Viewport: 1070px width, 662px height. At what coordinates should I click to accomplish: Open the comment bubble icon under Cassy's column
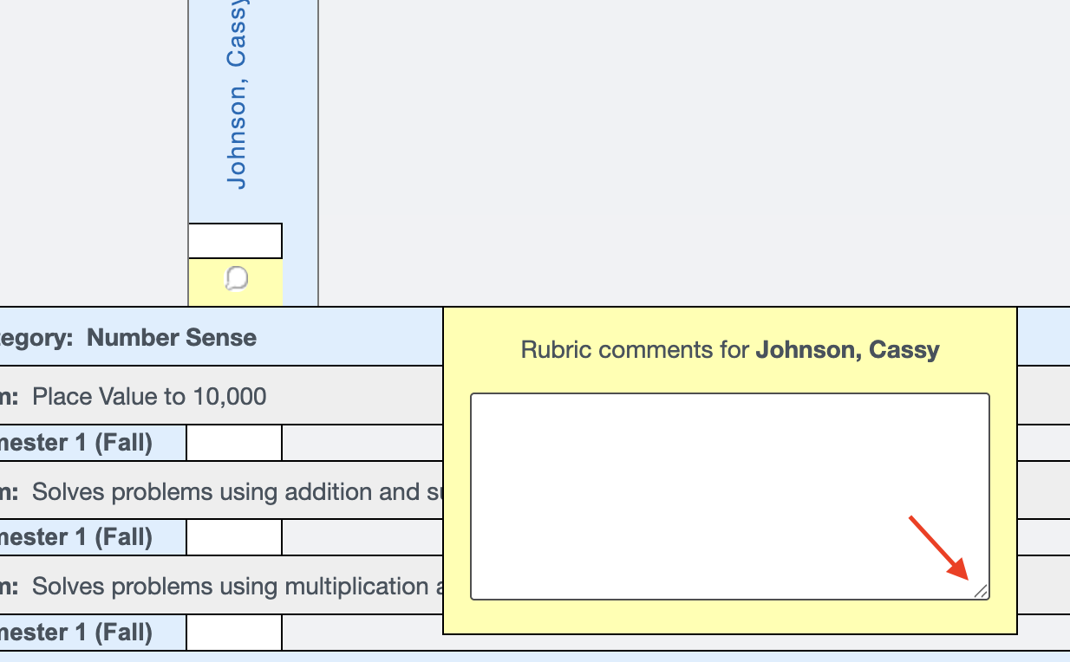click(x=236, y=278)
